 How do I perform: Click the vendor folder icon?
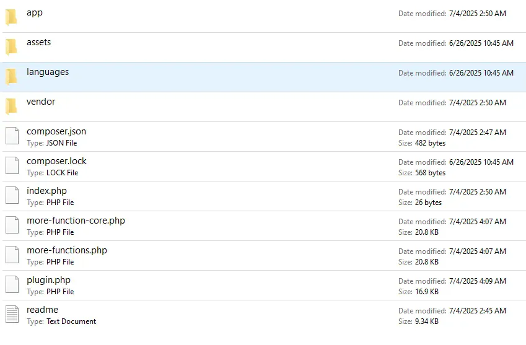coord(11,107)
